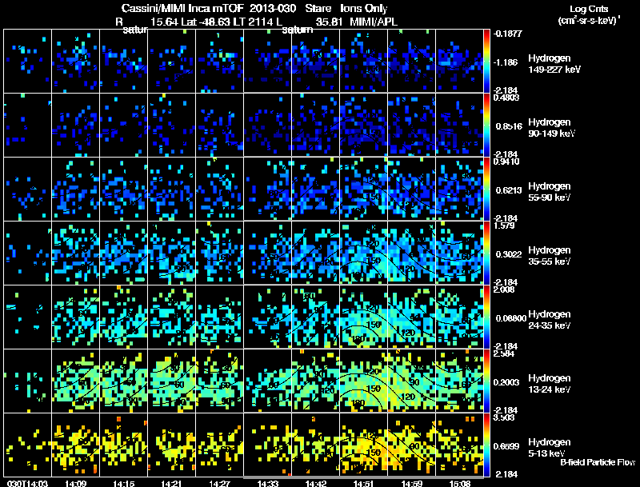Open the 55-90 keV image at 14:42
This screenshot has height=487, width=640.
pos(315,190)
